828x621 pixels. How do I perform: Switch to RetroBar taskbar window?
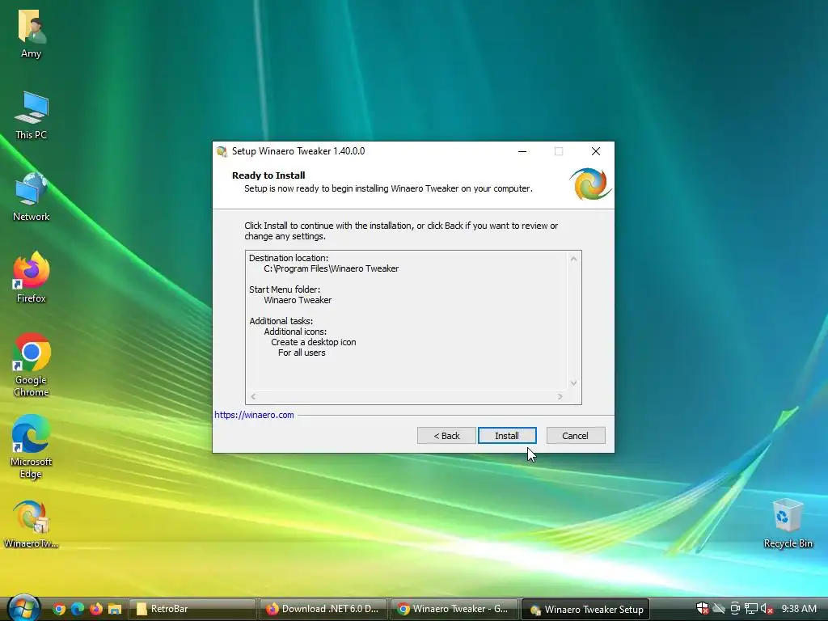[192, 609]
